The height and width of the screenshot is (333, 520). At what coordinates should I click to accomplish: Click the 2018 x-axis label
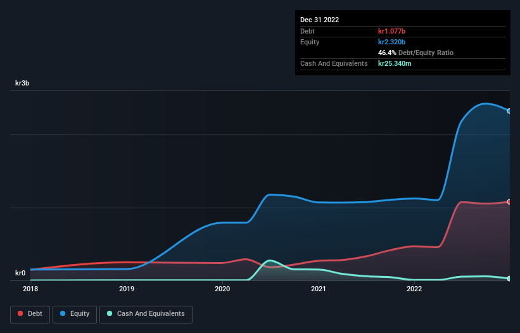click(x=30, y=289)
